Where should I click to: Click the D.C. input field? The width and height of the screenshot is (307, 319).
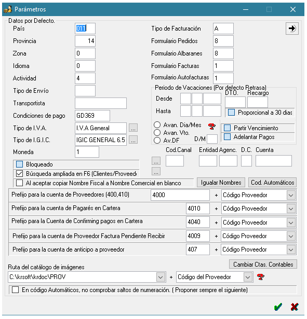[x=247, y=161]
